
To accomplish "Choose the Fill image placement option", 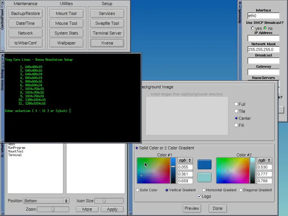I will (x=236, y=125).
